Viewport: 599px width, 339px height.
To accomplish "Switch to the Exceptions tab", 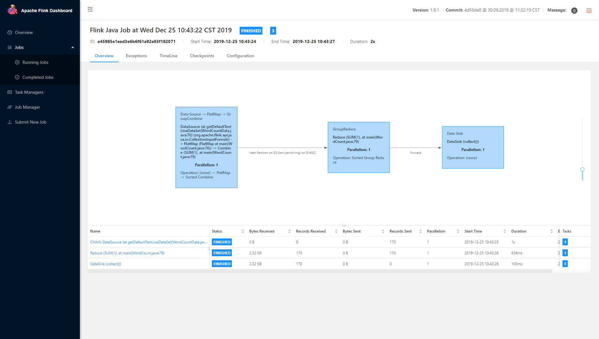I will pos(136,56).
